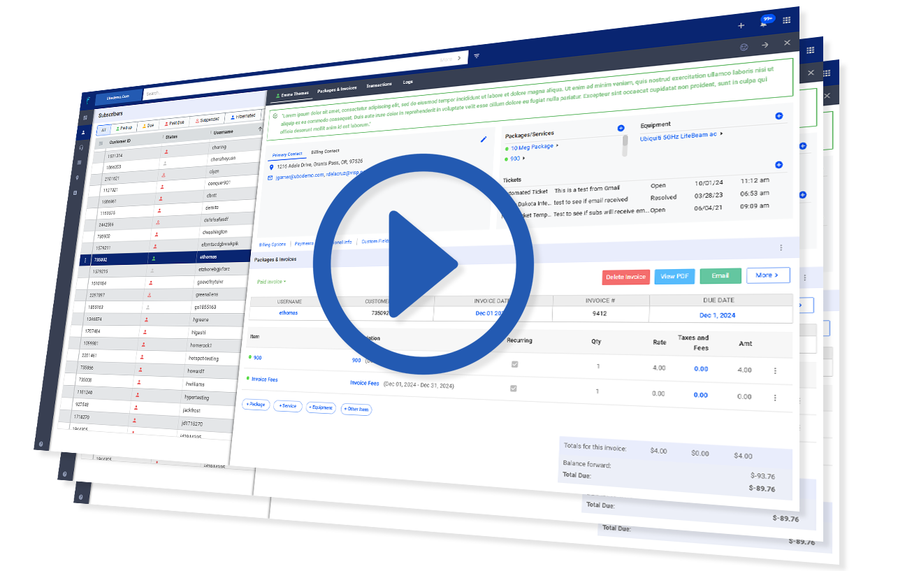
Task: Select the Billing Contact tab
Action: click(325, 151)
